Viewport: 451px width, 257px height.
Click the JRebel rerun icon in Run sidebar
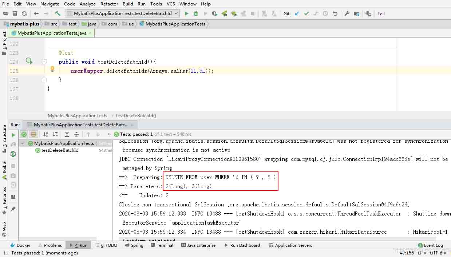pos(13,154)
